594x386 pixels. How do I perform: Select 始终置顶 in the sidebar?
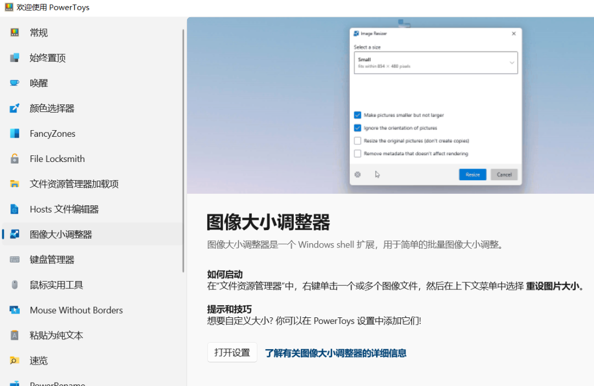point(48,58)
